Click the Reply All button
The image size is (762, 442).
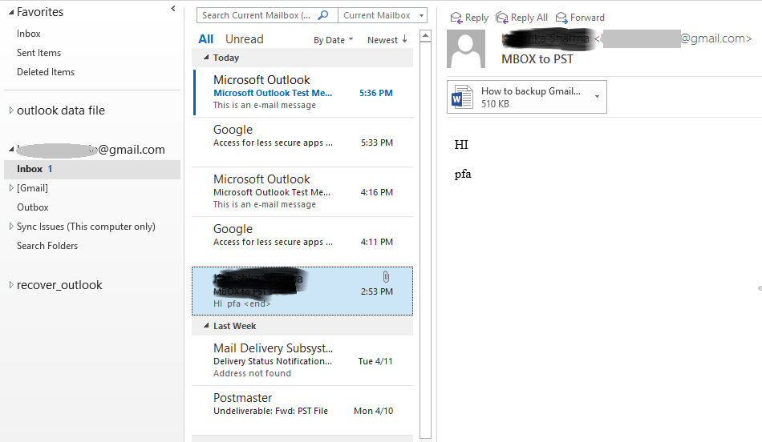click(521, 18)
